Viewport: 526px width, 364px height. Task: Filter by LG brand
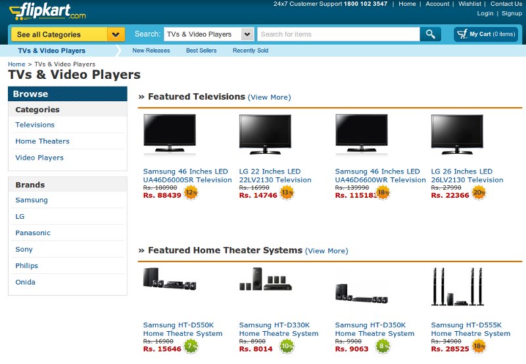[20, 217]
